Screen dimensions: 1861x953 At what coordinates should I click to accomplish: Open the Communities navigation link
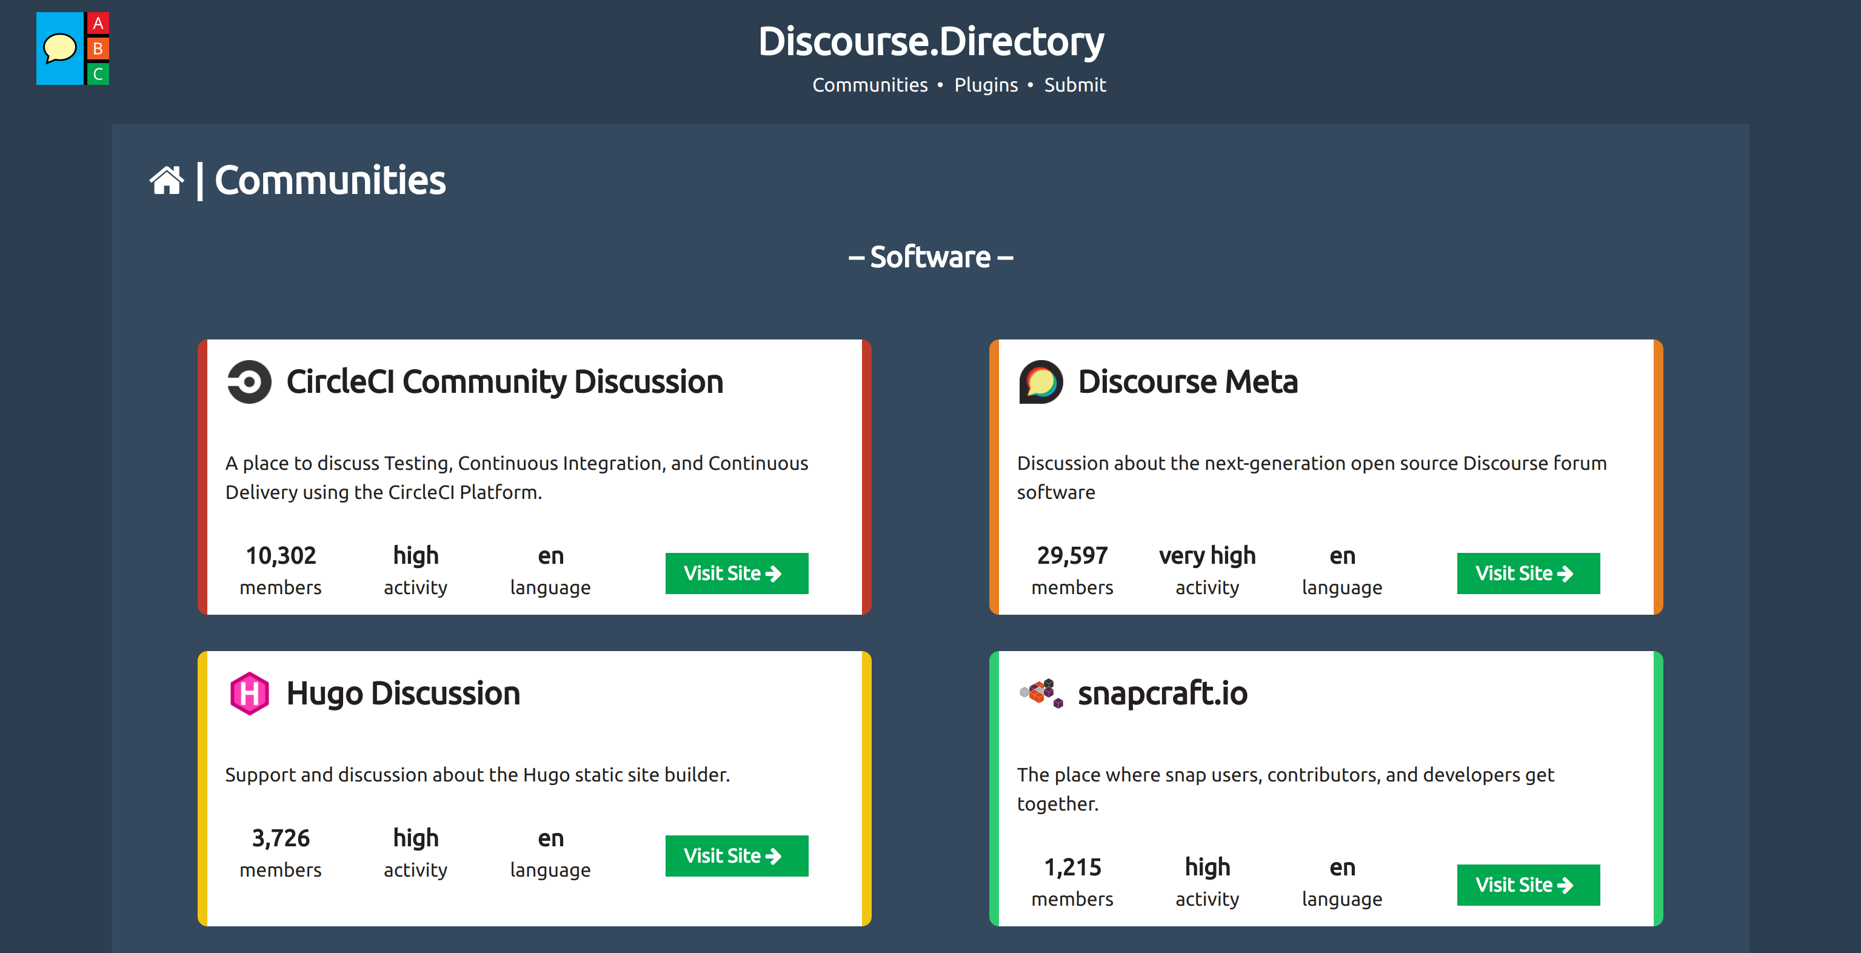click(870, 85)
